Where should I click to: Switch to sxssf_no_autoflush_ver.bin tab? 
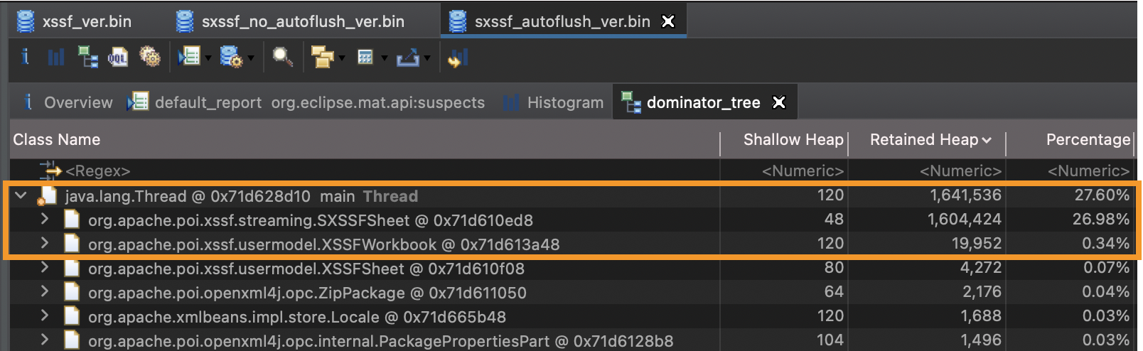(291, 21)
